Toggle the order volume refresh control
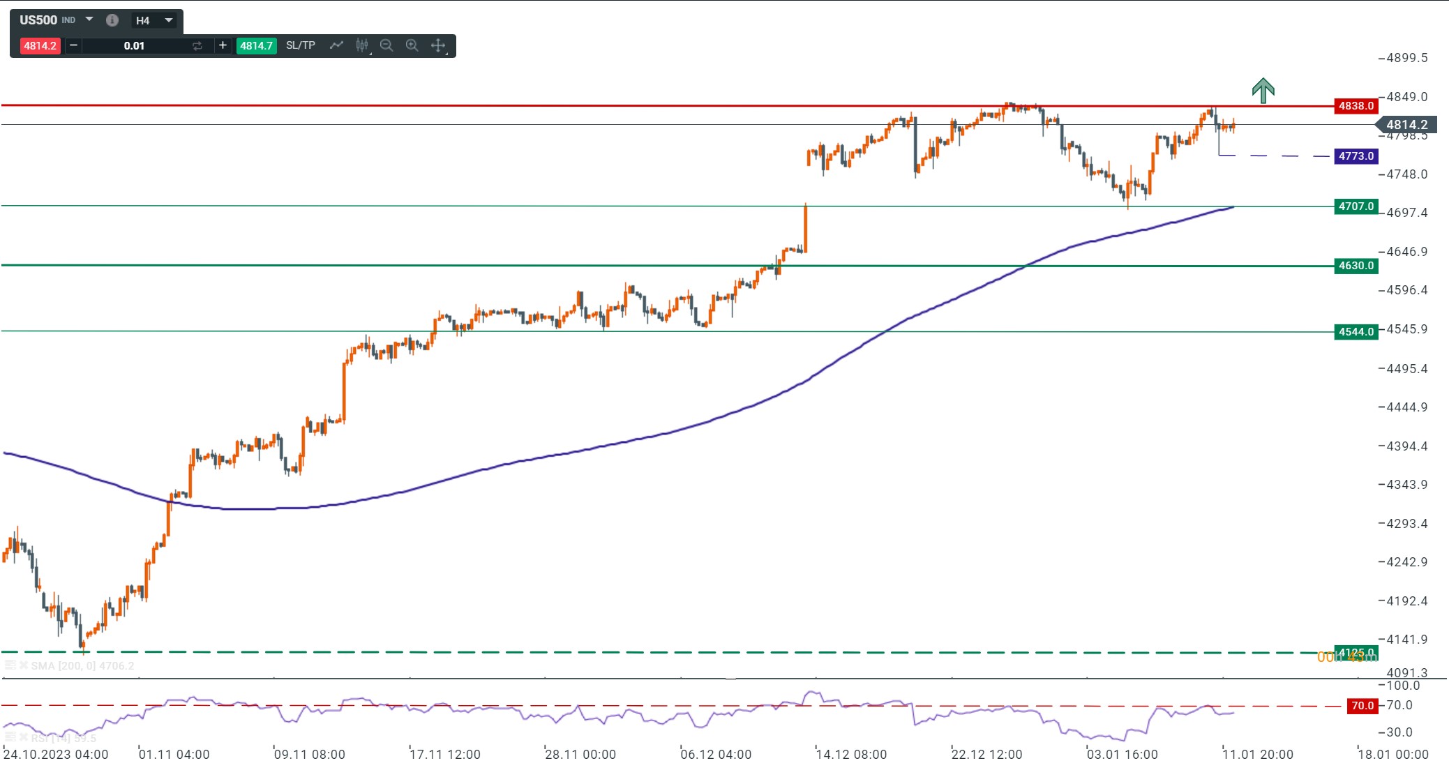The height and width of the screenshot is (770, 1449). [197, 45]
